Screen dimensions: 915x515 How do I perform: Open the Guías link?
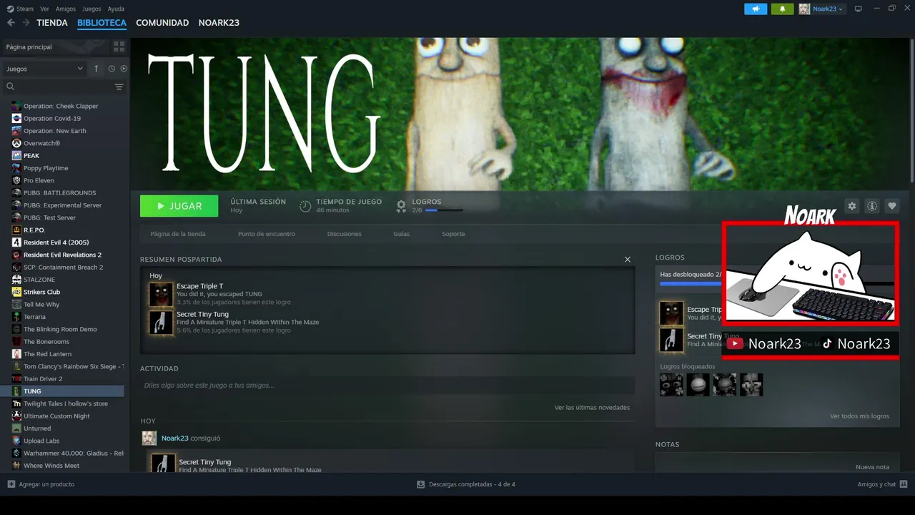point(402,234)
